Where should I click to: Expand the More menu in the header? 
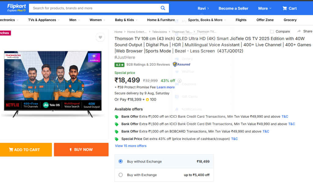264,8
